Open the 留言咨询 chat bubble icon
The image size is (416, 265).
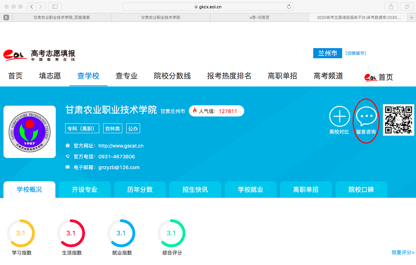pyautogui.click(x=366, y=116)
